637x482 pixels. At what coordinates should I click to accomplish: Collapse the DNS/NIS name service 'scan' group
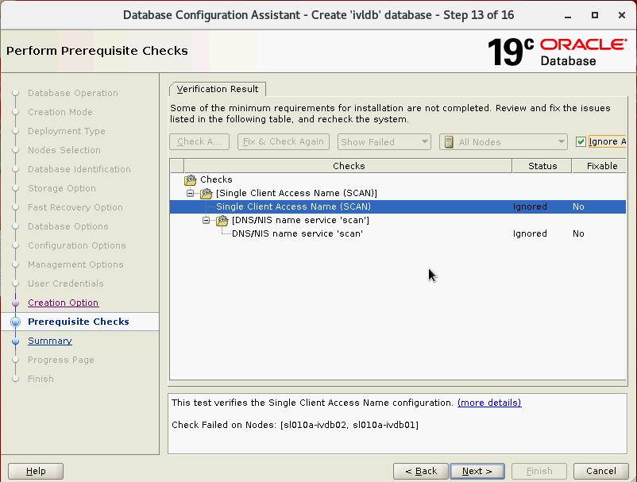click(207, 220)
